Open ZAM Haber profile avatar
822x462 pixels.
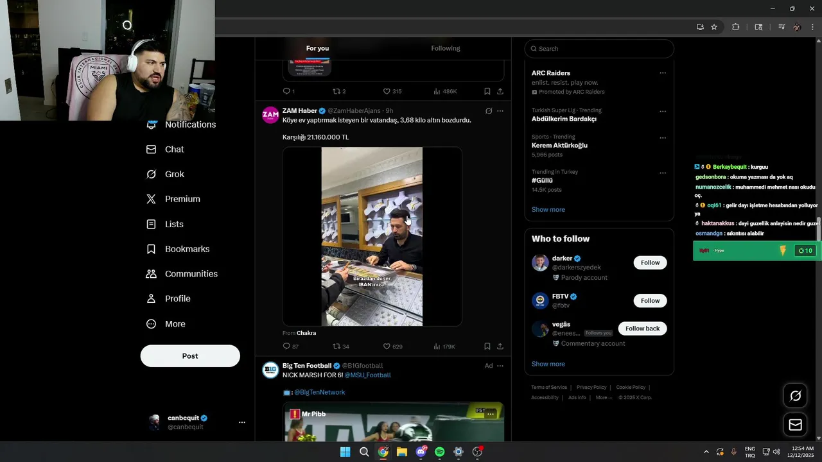[x=270, y=115]
